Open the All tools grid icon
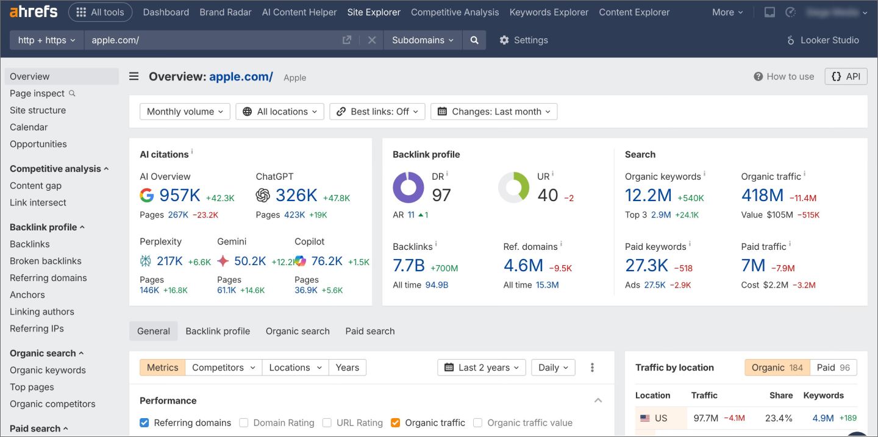Viewport: 878px width, 437px height. coord(79,12)
